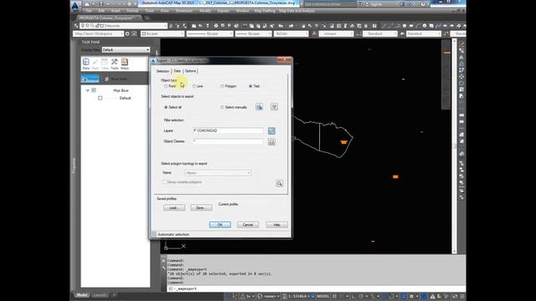
Task: Click the drawing area vertical scrollbar
Action: [454, 146]
